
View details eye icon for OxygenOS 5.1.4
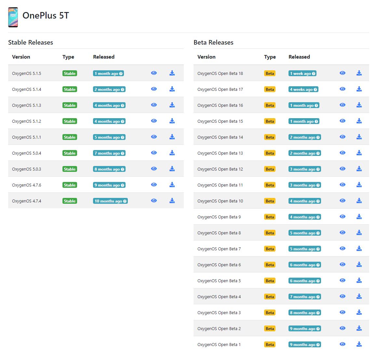[154, 89]
